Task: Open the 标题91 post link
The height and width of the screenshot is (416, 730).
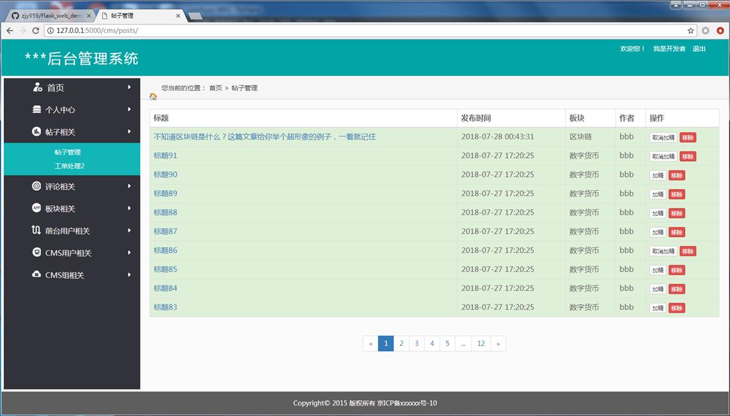Action: click(x=165, y=155)
